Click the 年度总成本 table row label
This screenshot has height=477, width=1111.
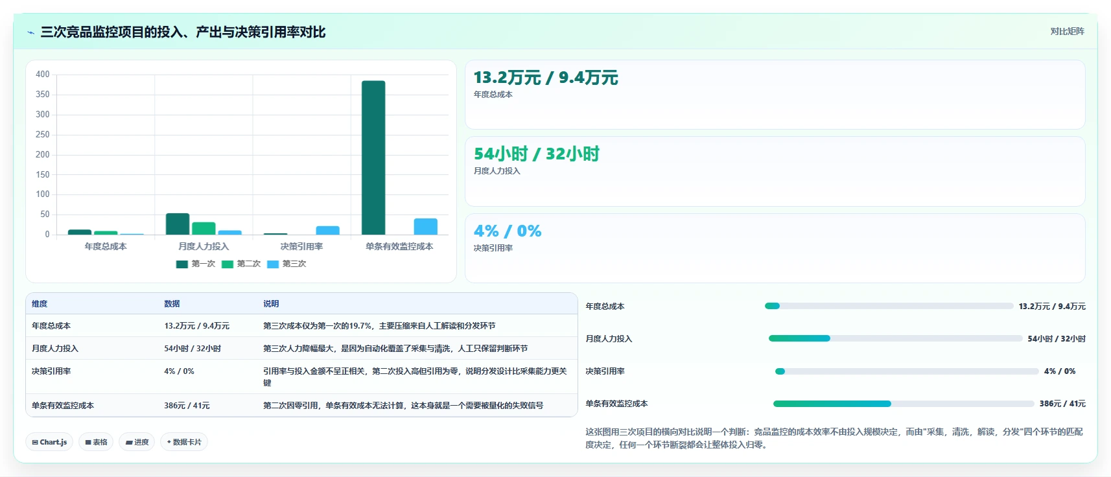coord(51,326)
